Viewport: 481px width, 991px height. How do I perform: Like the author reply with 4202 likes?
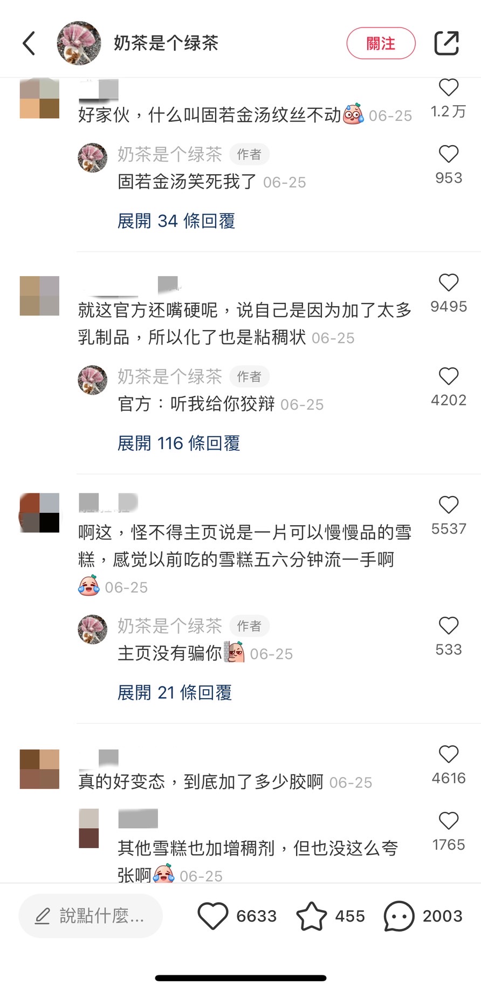449,376
